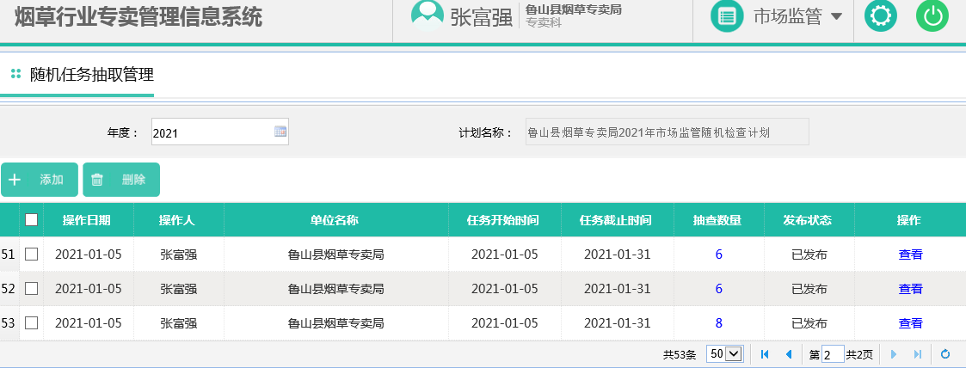Screen dimensions: 966x368
Task: Check the checkbox for row 53
Action: (x=32, y=323)
